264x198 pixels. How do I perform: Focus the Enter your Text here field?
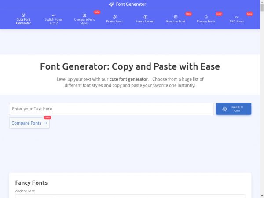[x=111, y=109]
